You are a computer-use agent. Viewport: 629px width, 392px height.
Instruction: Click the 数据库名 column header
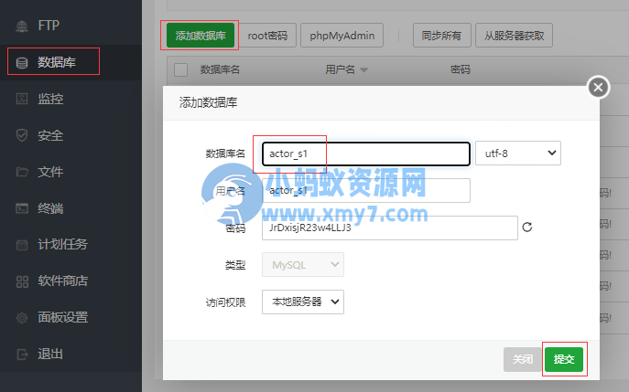[x=220, y=69]
